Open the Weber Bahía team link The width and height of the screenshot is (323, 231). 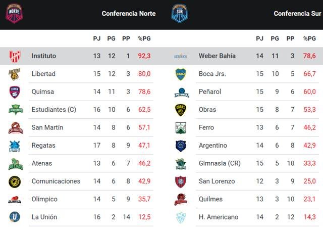point(217,56)
